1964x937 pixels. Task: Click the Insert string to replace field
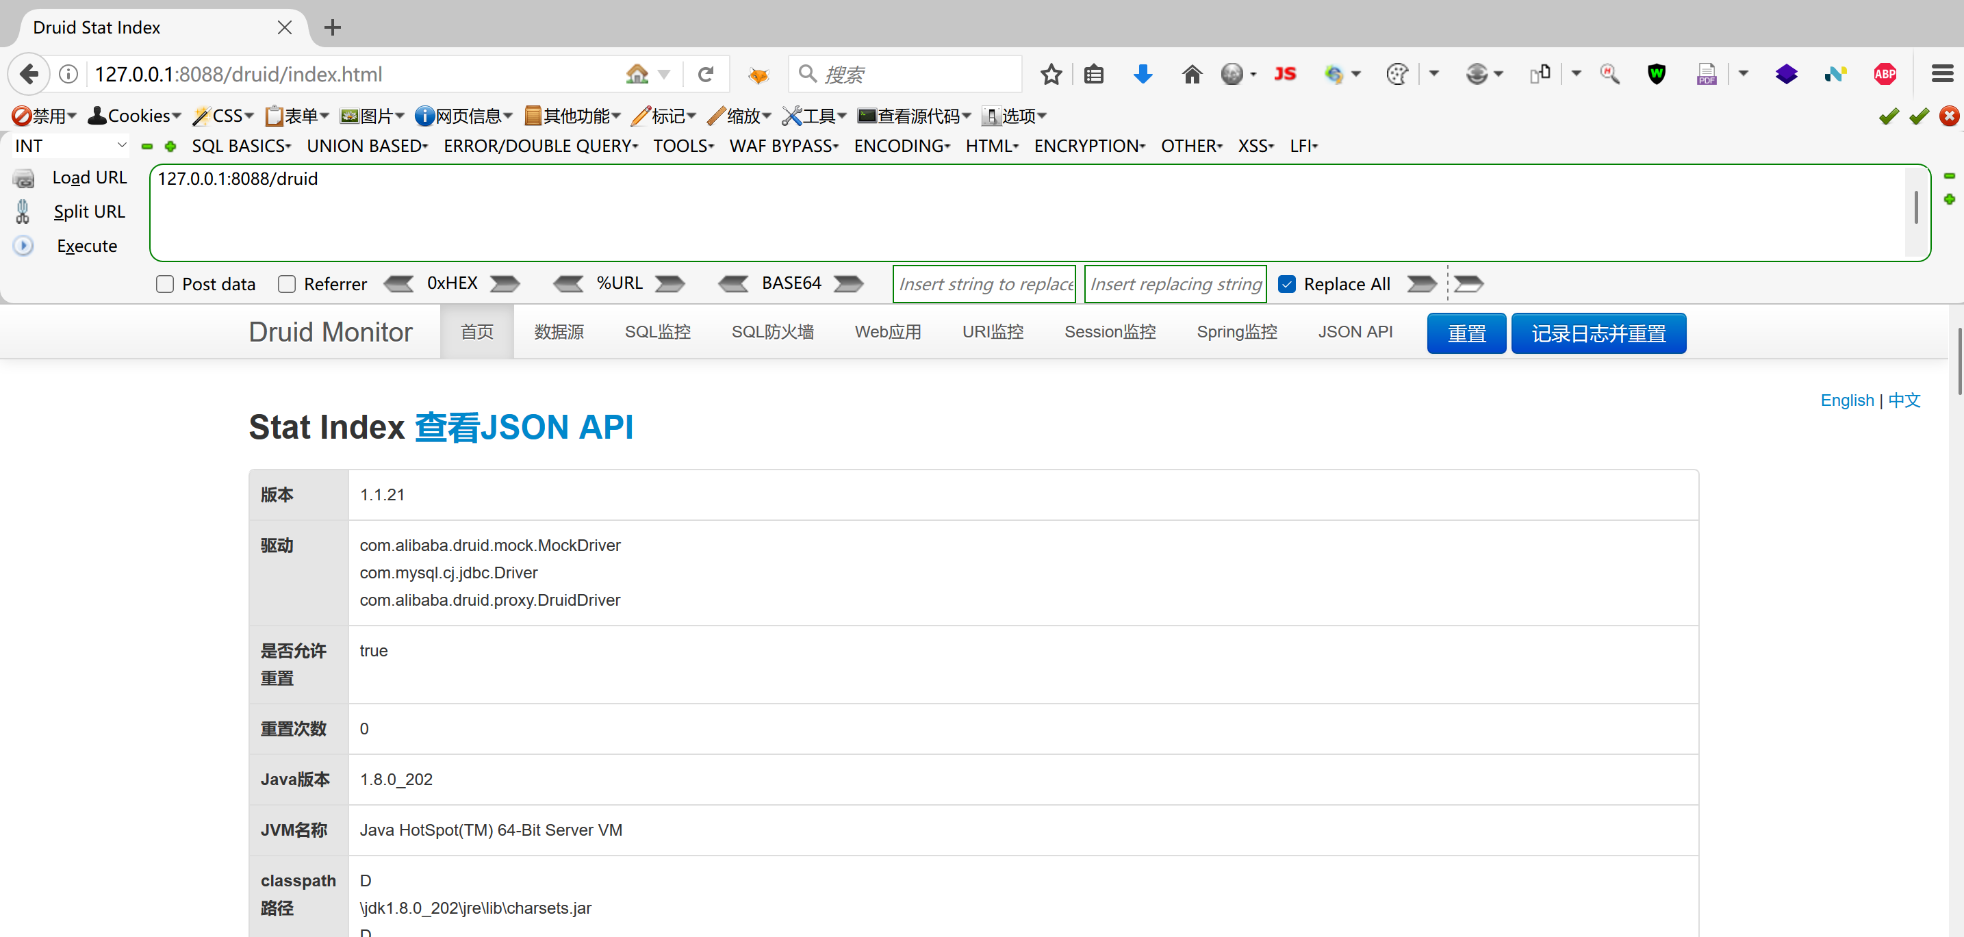[x=984, y=284]
